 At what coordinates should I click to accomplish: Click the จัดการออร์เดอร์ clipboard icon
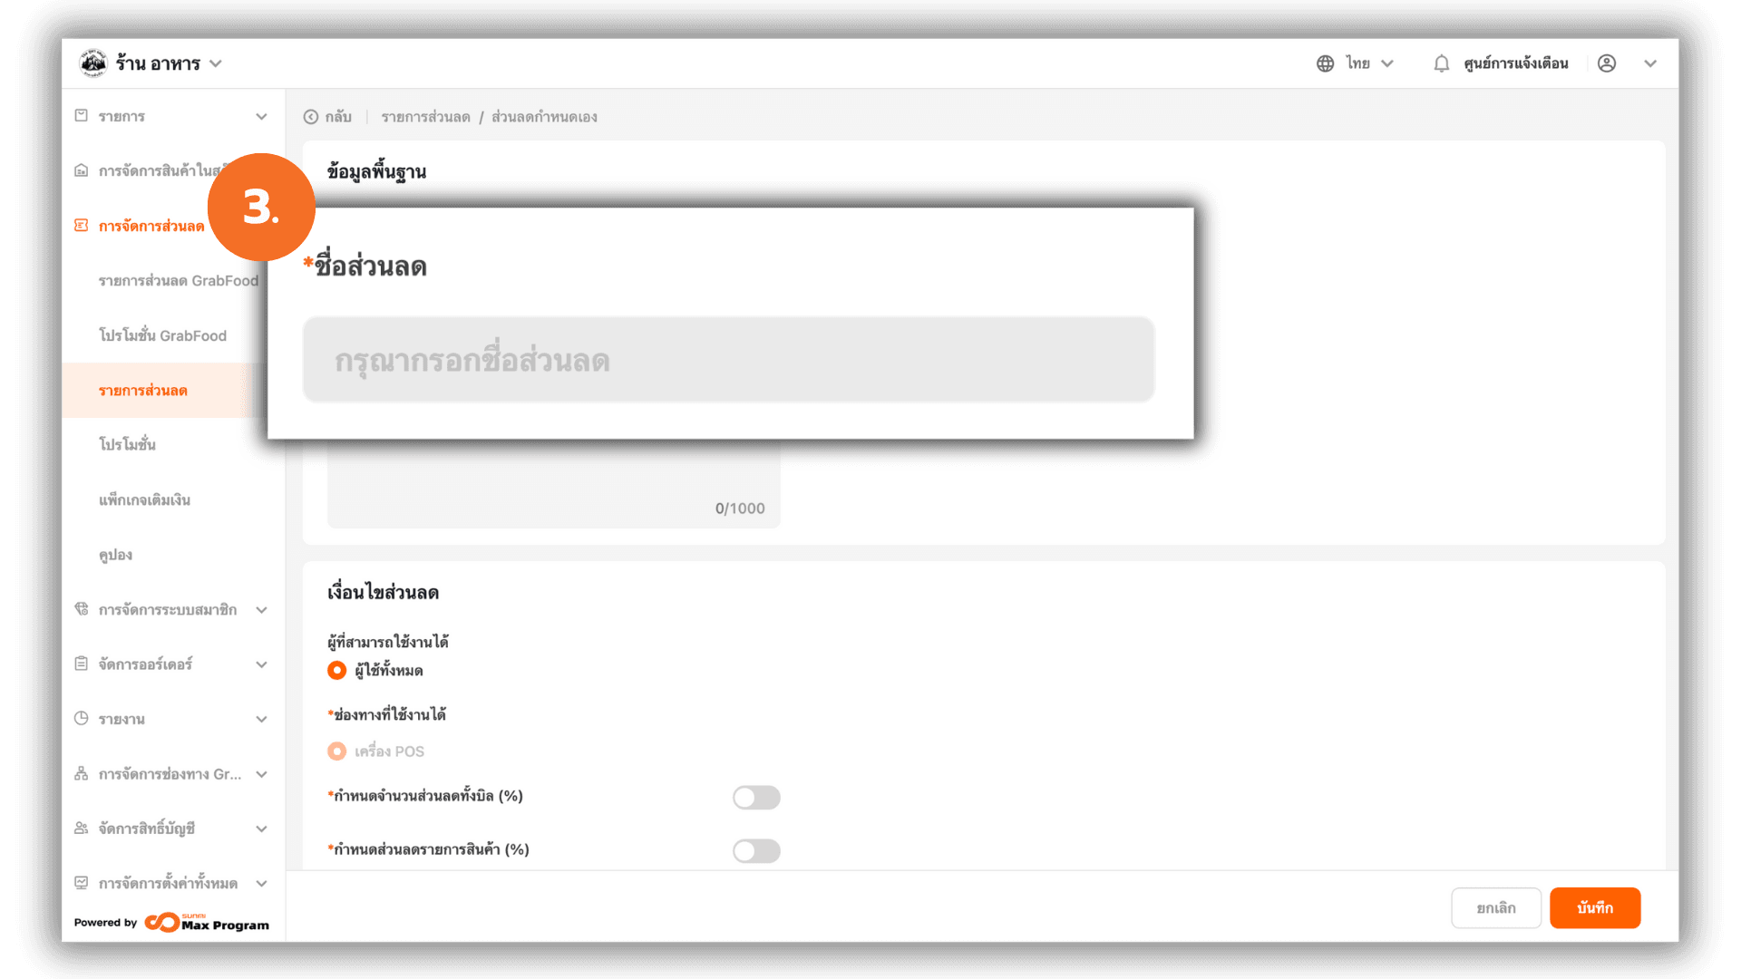[x=82, y=664]
